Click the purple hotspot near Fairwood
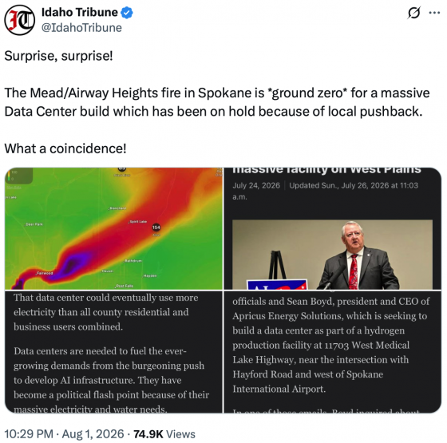Image resolution: width=447 pixels, height=443 pixels. [x=72, y=263]
